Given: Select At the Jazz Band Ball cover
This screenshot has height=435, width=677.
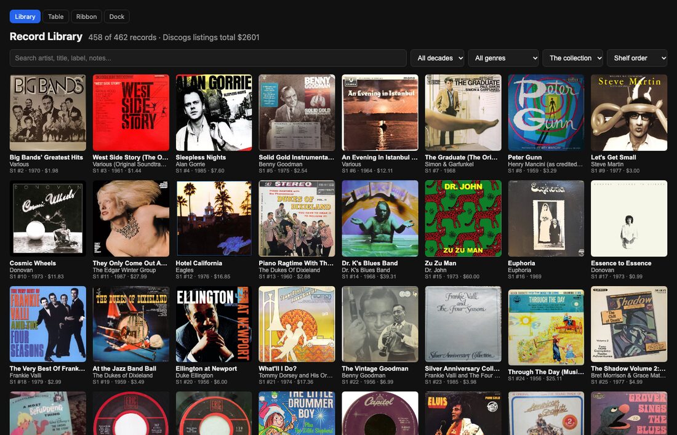Looking at the screenshot, I should click(131, 324).
